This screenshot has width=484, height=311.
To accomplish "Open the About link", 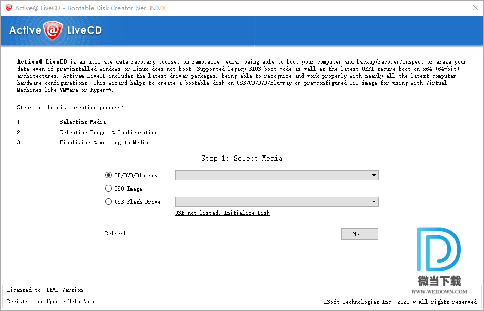I will point(90,301).
